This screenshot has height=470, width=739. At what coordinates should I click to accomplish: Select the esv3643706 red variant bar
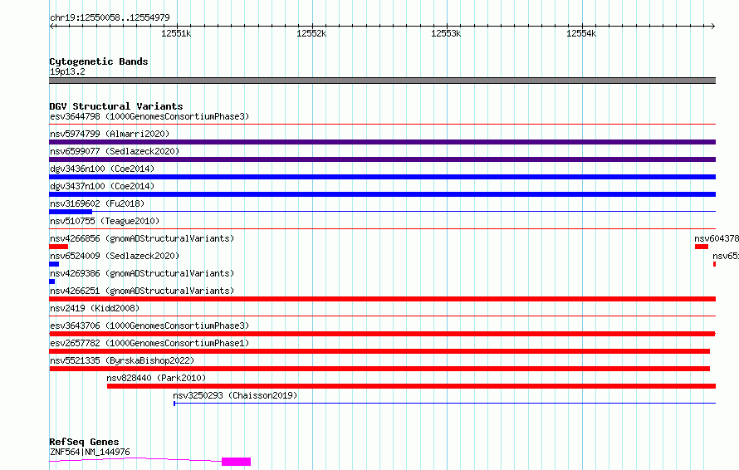click(382, 334)
